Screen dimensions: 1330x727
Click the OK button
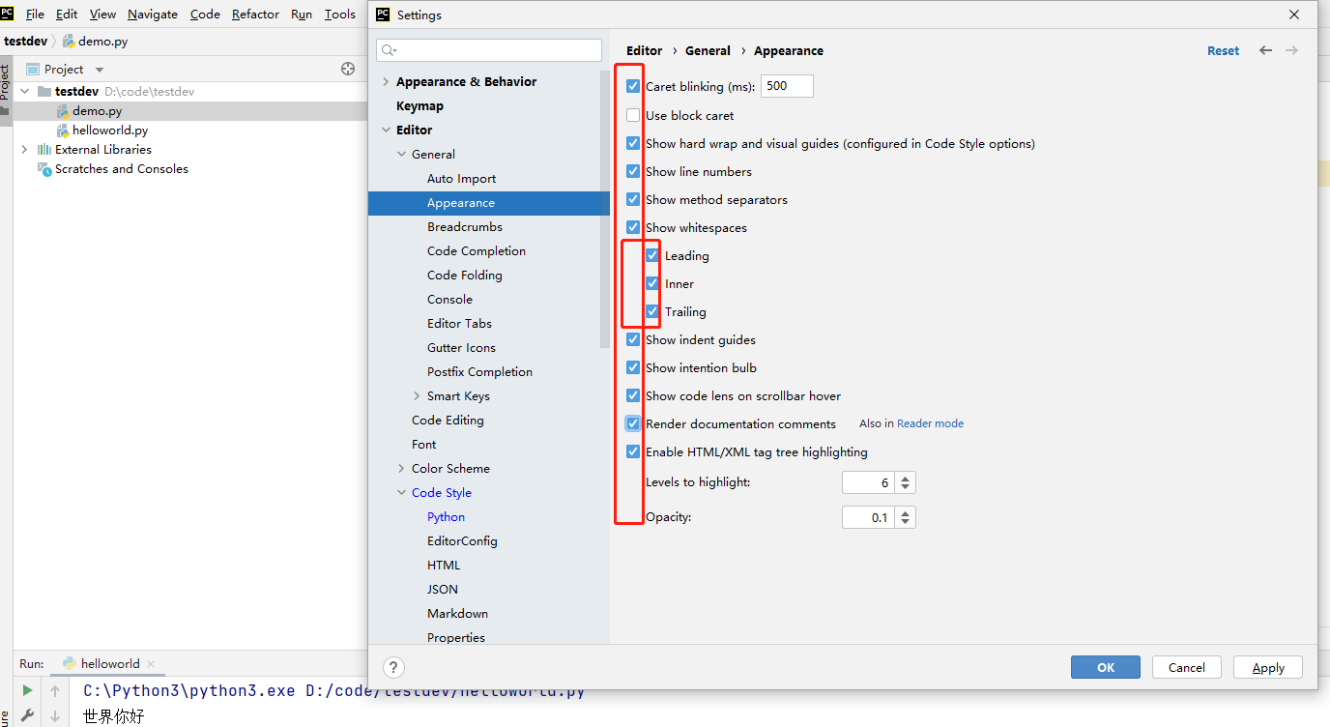(x=1106, y=667)
